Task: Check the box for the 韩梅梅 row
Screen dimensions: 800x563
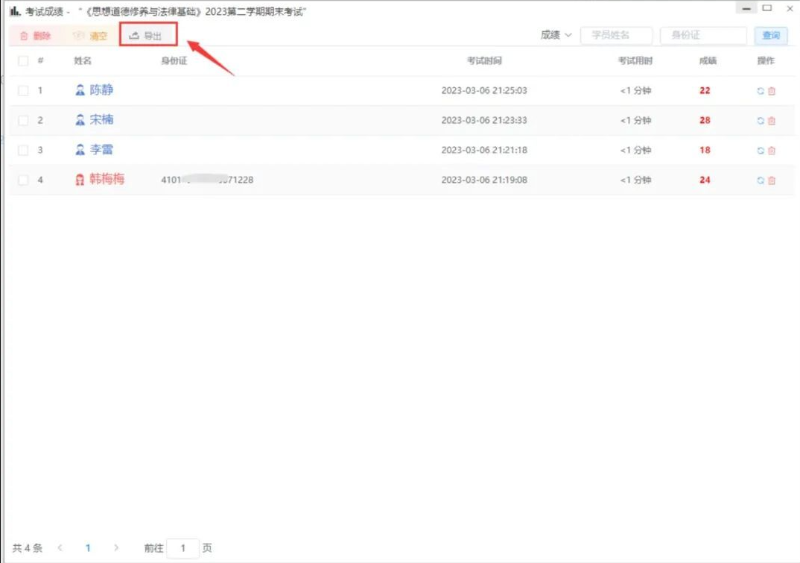Action: click(x=23, y=180)
